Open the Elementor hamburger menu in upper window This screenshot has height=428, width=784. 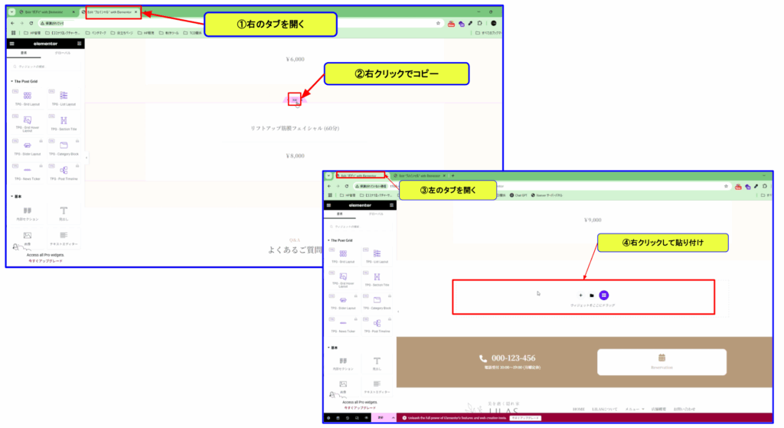point(12,44)
